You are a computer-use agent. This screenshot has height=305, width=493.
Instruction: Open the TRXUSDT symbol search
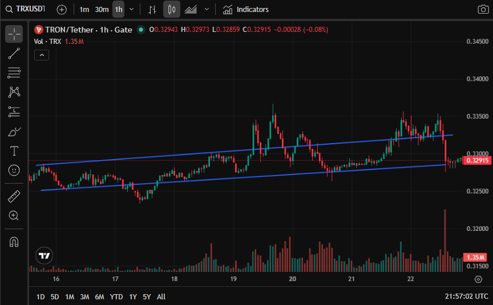[26, 9]
